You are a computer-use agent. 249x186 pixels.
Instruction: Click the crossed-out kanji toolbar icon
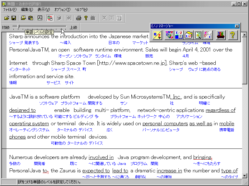pyautogui.click(x=104, y=18)
